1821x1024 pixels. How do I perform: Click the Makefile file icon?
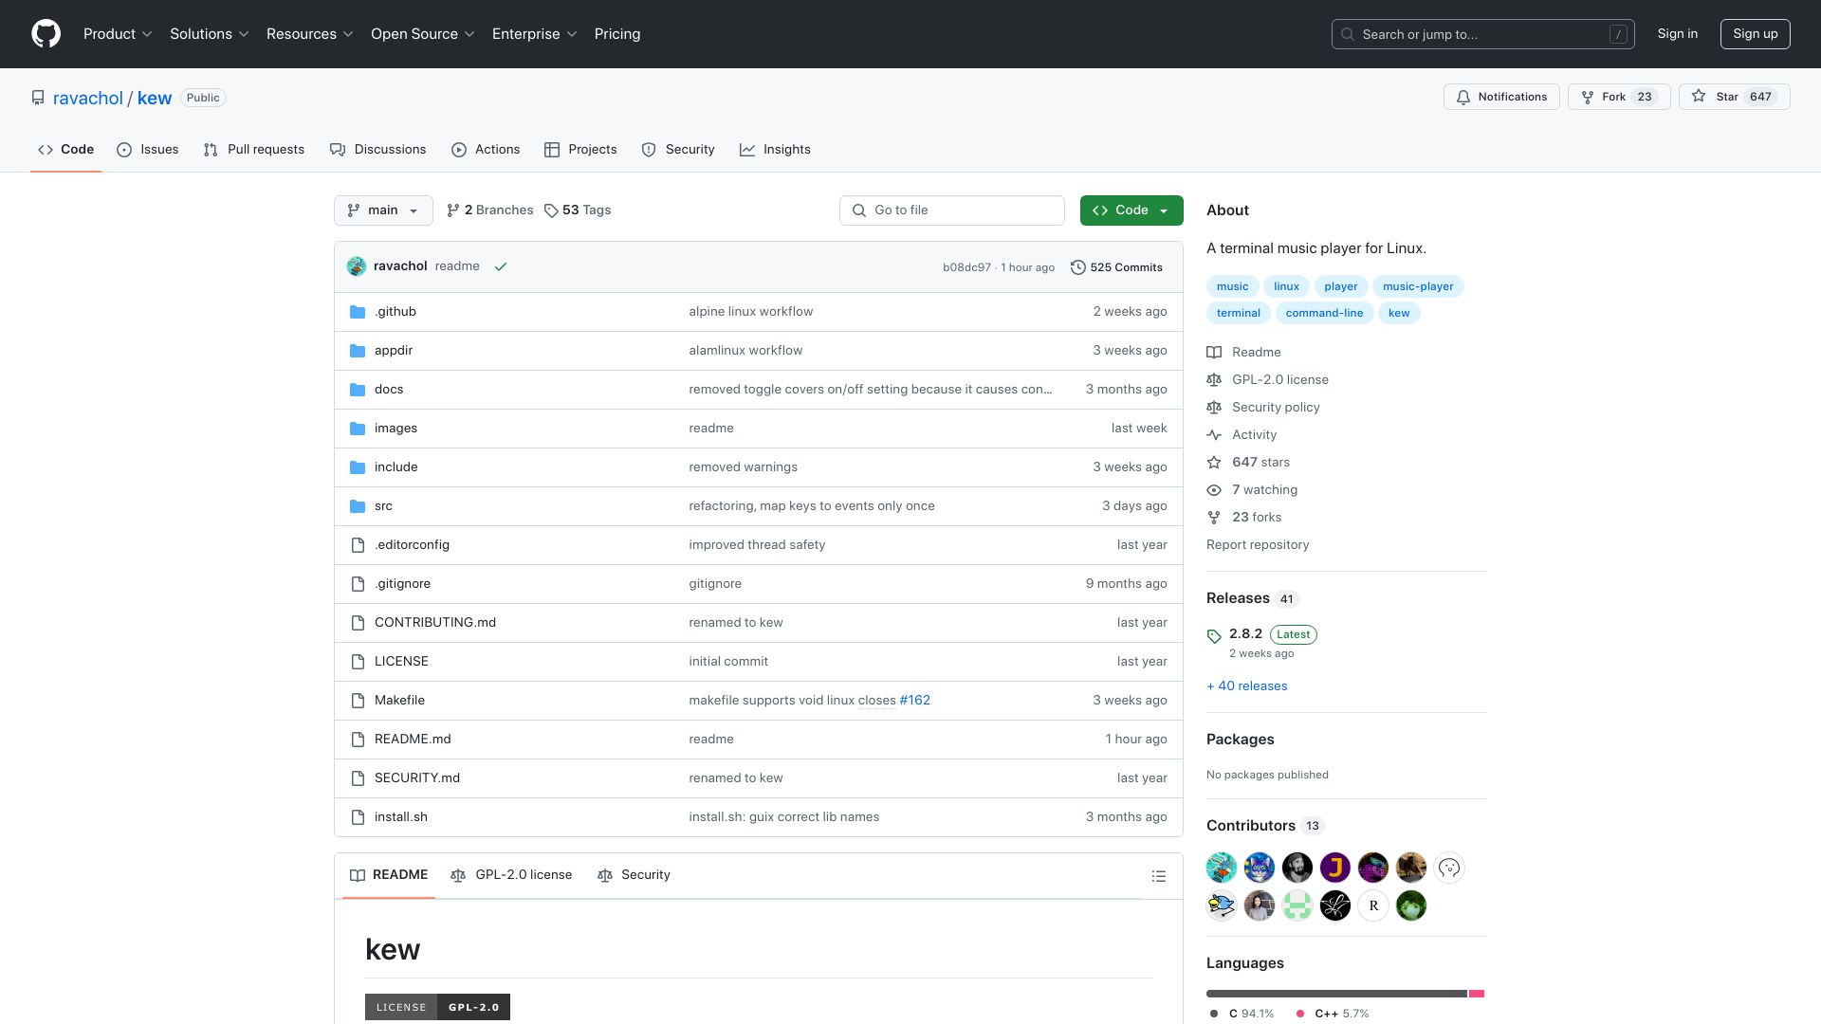point(358,701)
